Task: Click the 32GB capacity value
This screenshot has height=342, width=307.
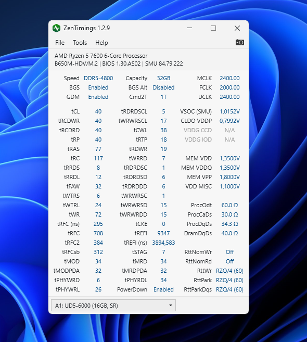Action: (163, 78)
